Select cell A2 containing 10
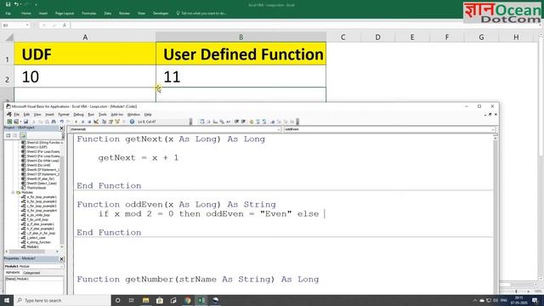 [85, 76]
